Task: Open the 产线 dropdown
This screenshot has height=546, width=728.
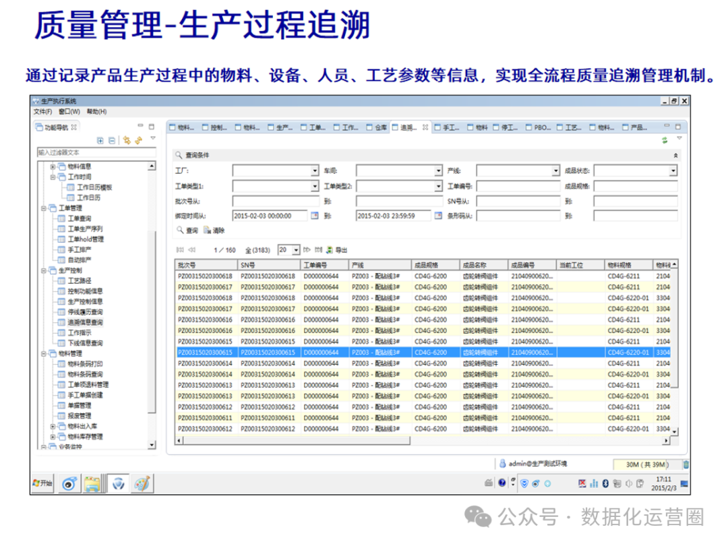Action: click(x=555, y=171)
